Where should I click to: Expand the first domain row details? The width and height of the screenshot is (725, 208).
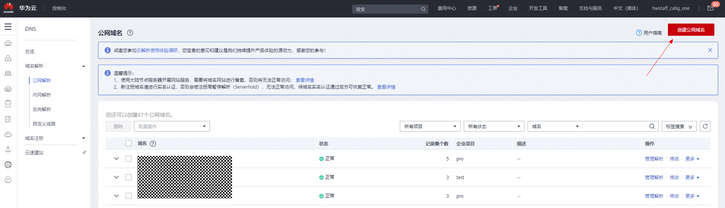[x=116, y=159]
